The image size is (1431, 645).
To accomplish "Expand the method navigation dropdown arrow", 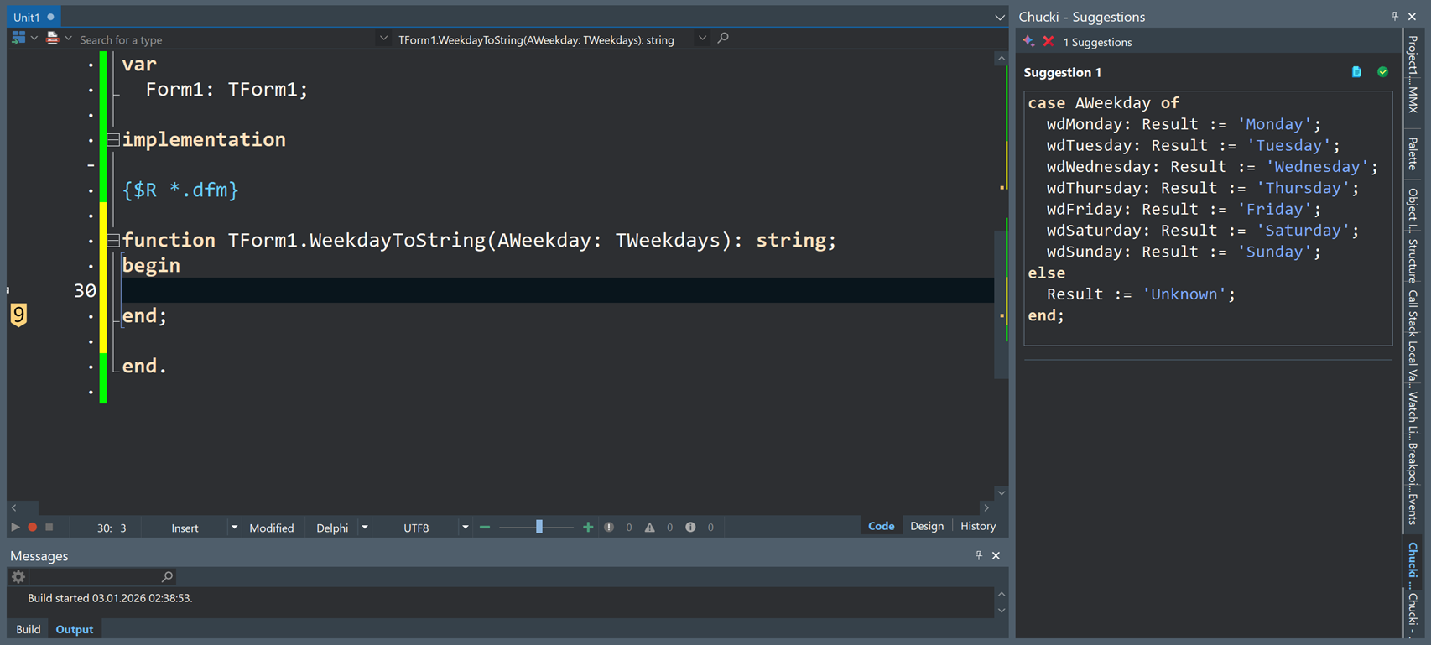I will [x=702, y=39].
